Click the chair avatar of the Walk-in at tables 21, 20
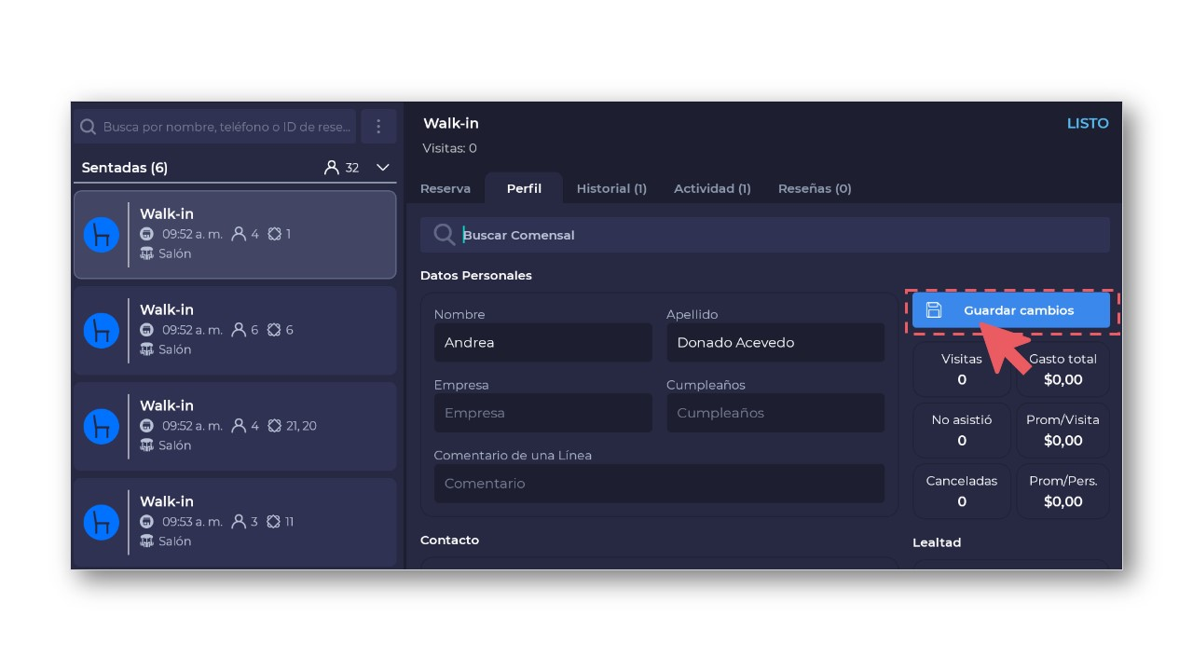Viewport: 1193px width, 671px height. pos(101,427)
